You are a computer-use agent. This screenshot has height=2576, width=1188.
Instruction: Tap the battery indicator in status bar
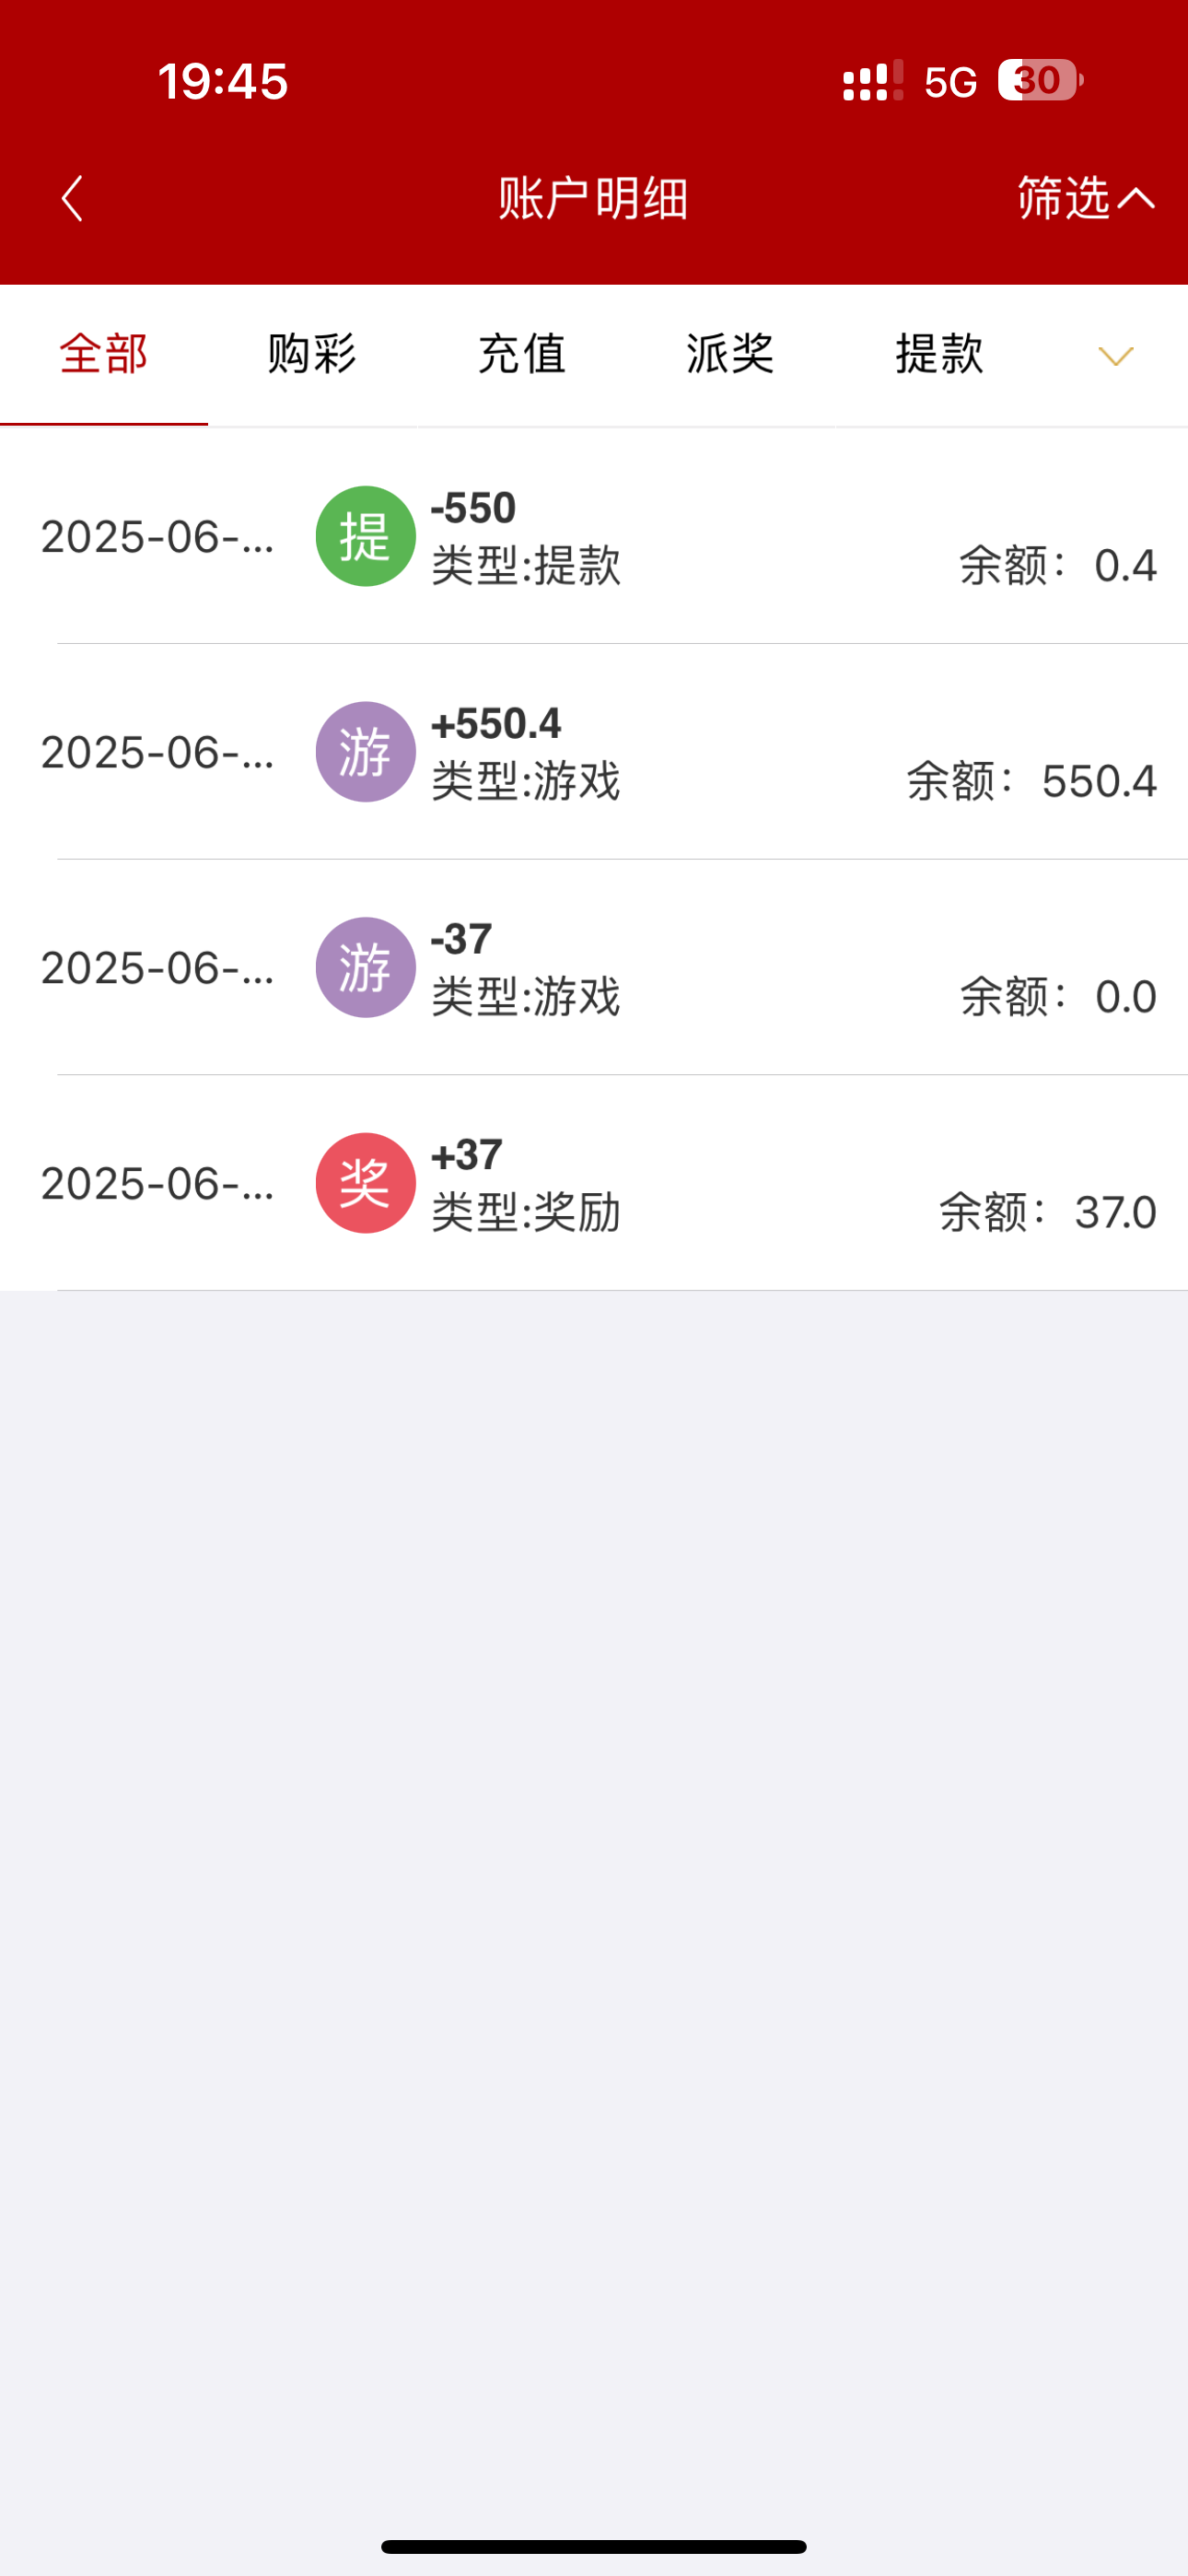tap(1040, 81)
